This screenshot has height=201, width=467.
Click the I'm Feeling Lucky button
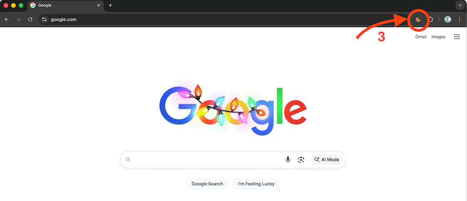256,184
